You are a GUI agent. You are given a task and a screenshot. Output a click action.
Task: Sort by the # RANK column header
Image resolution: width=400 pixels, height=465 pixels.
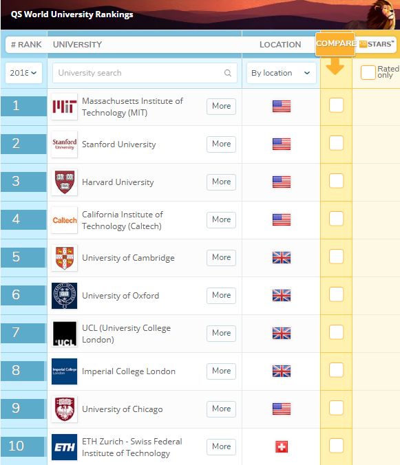tap(26, 45)
